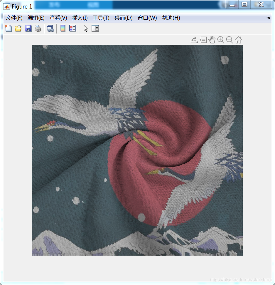Select the zoom in magnifier

(x=221, y=40)
